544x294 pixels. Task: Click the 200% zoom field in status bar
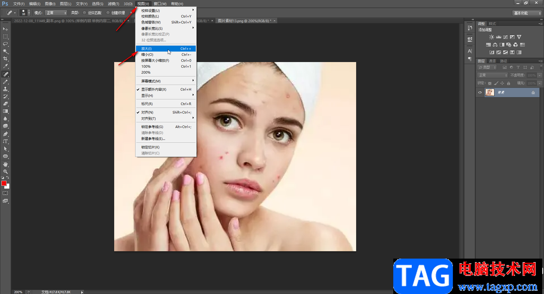coord(18,292)
